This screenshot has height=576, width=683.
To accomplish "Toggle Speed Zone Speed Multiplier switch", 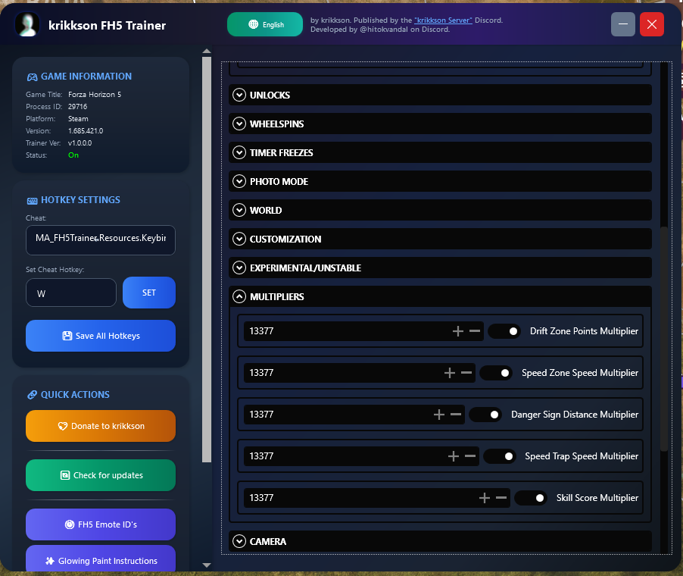I will 496,373.
